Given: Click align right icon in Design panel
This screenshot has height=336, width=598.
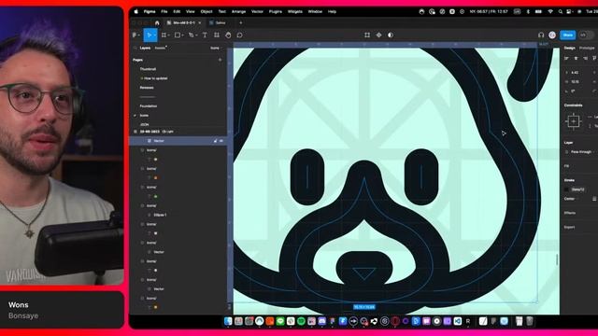Looking at the screenshot, I should 586,58.
